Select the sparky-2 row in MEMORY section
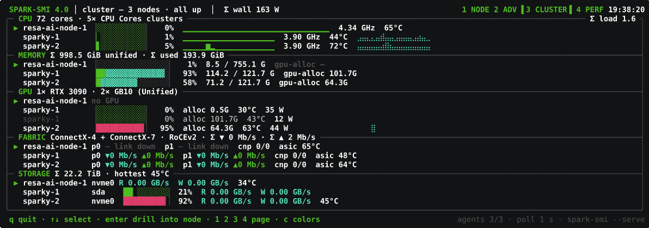 tap(41, 83)
